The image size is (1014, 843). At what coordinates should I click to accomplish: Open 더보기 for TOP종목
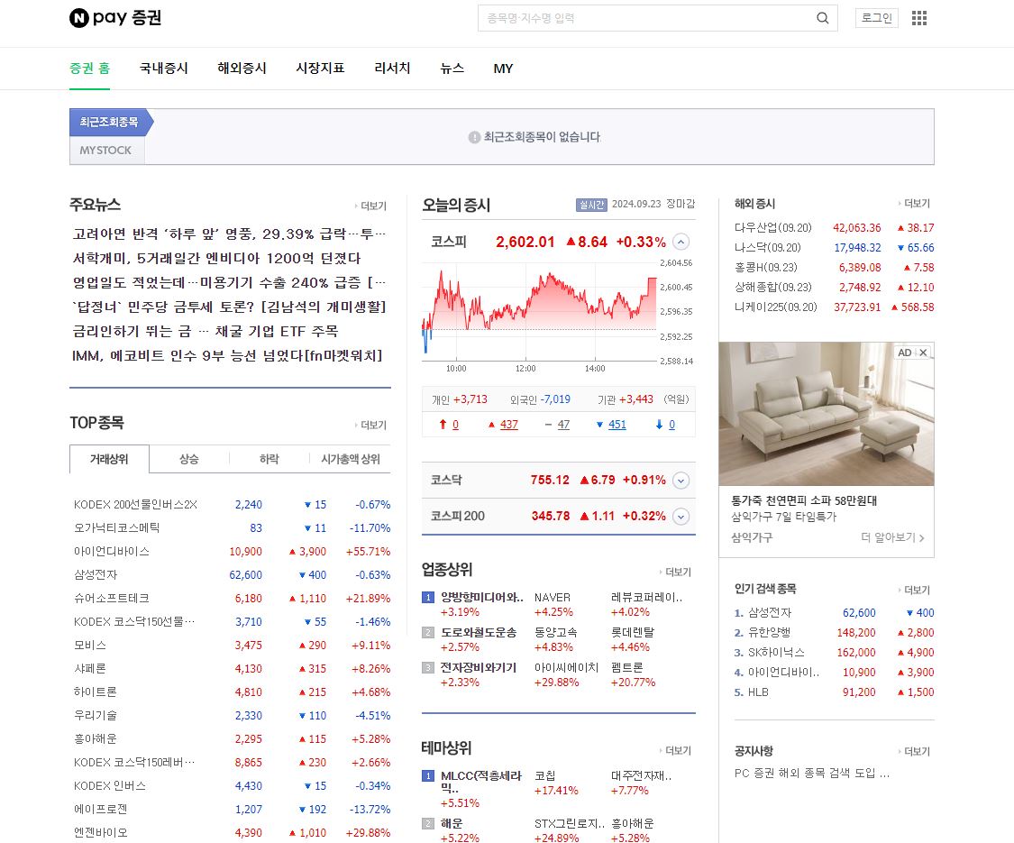click(x=370, y=425)
